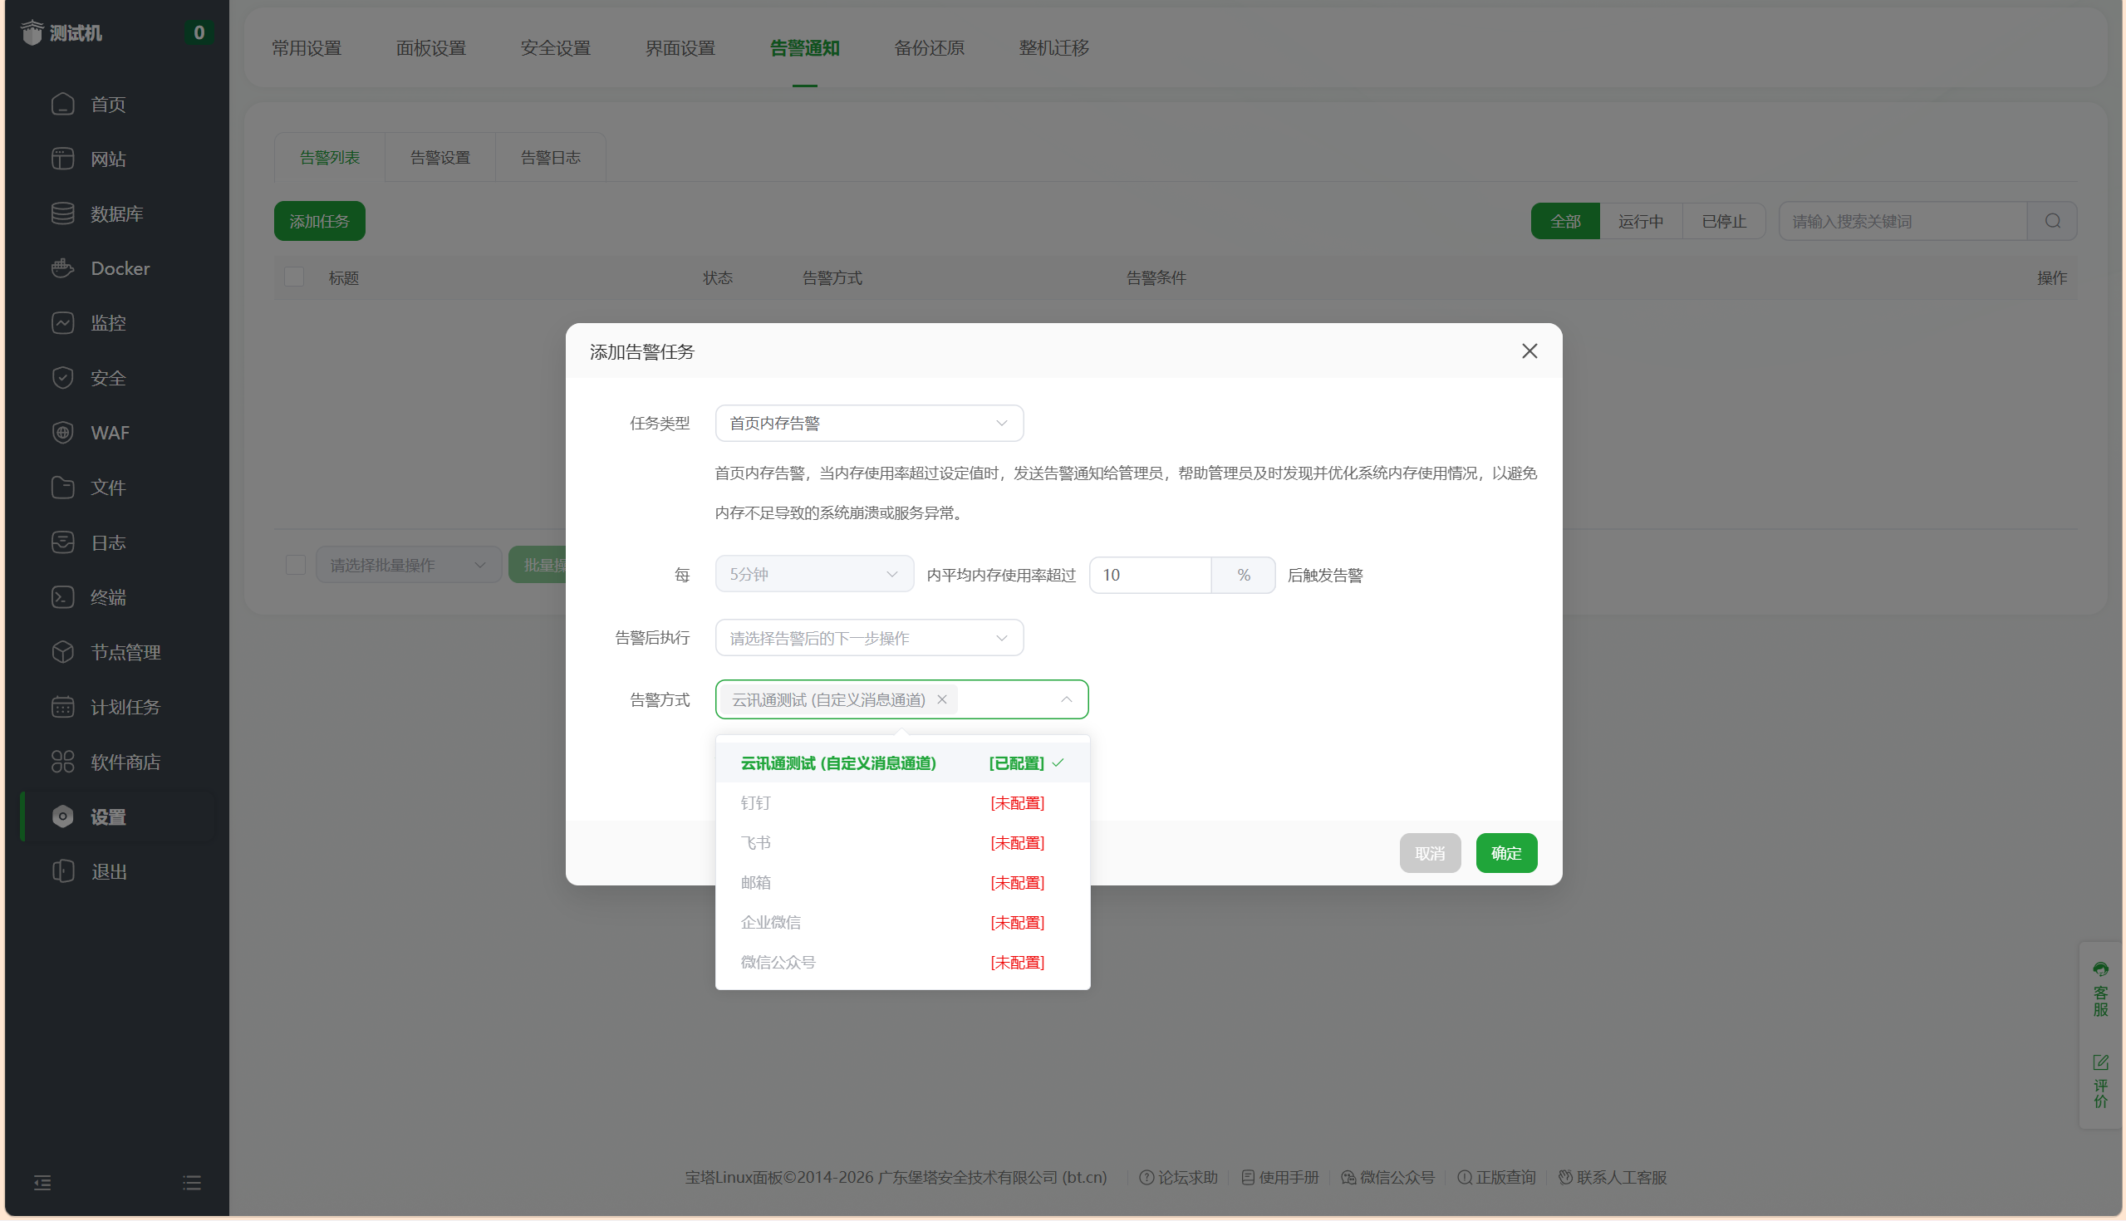
Task: Click the 网站 website icon
Action: point(63,159)
